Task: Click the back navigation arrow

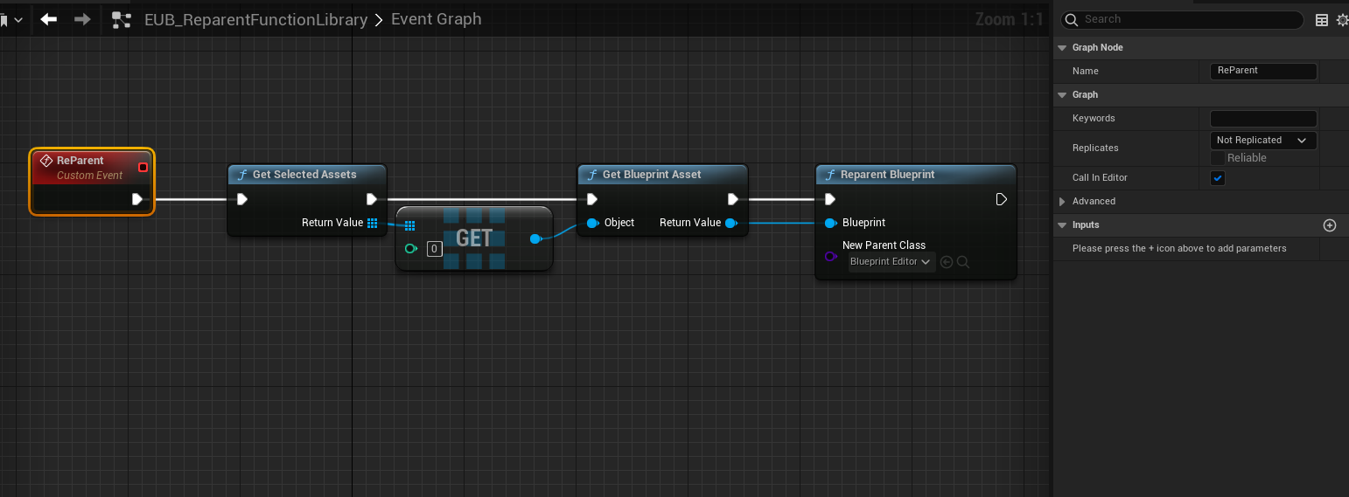Action: (49, 19)
